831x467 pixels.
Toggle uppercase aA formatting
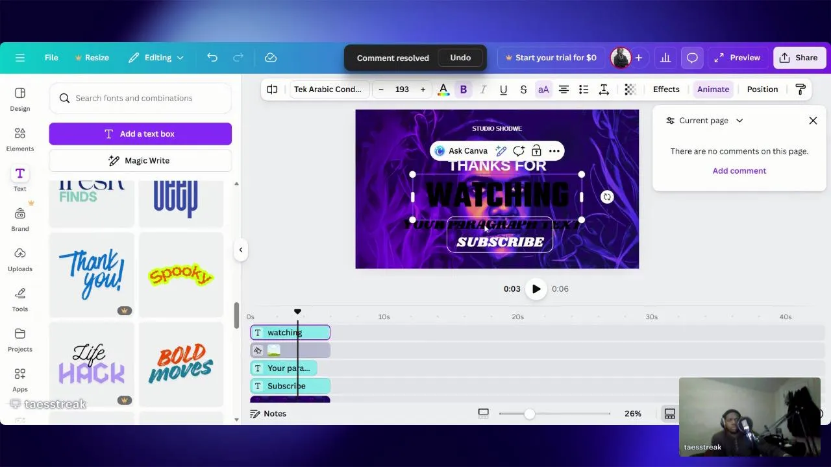543,90
